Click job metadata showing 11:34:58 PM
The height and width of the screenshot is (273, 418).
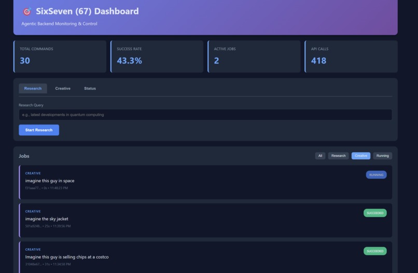(48, 264)
